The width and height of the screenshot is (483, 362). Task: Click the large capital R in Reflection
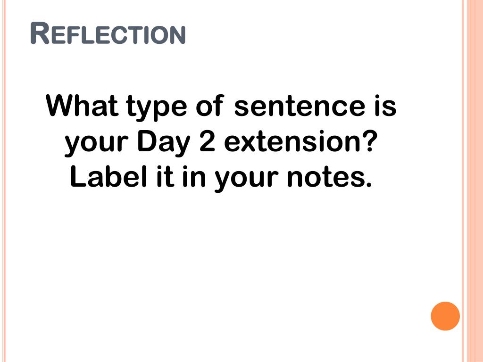[x=40, y=33]
